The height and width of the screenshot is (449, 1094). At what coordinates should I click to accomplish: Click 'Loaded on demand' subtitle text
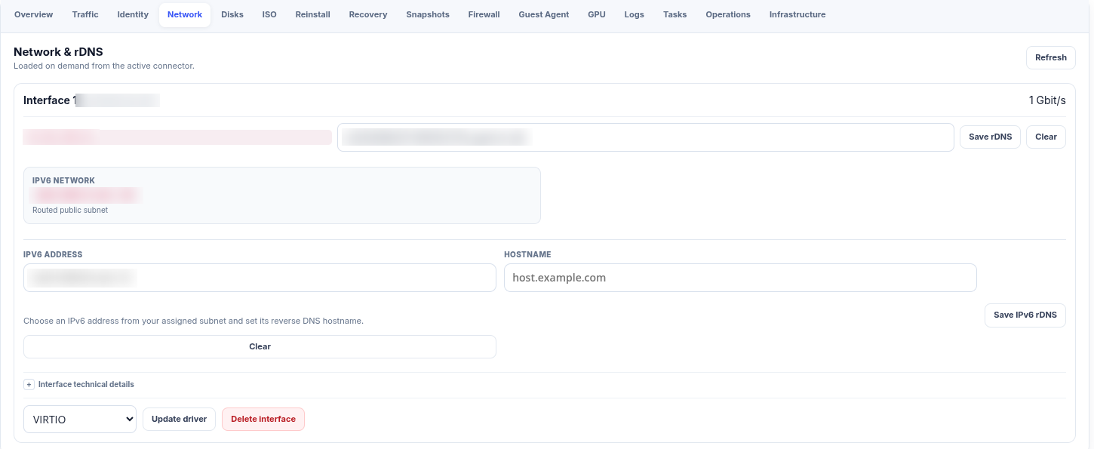tap(104, 66)
